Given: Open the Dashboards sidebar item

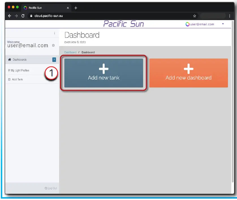Looking at the screenshot, I should tap(32, 60).
